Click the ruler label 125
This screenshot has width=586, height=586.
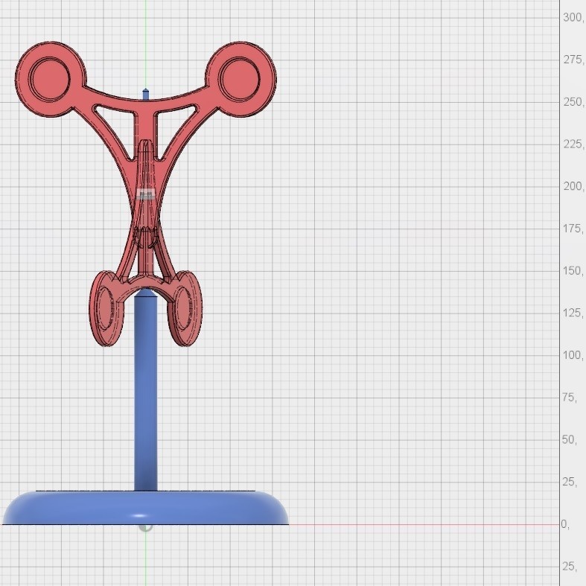point(573,313)
